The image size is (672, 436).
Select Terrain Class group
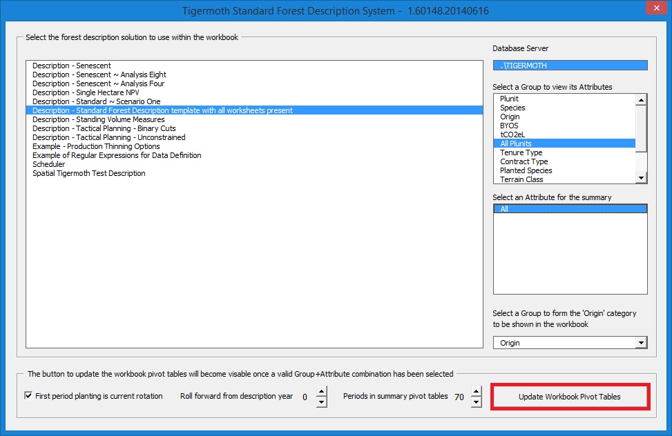tap(564, 179)
